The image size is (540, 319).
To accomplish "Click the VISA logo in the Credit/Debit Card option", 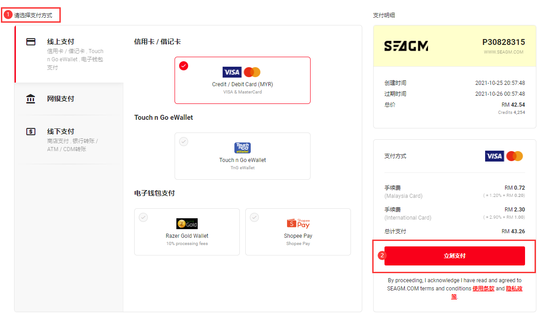I will [232, 72].
